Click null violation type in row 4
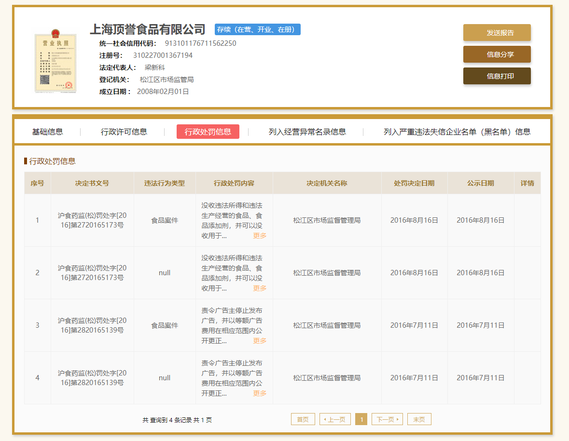569x441 pixels. pos(165,378)
